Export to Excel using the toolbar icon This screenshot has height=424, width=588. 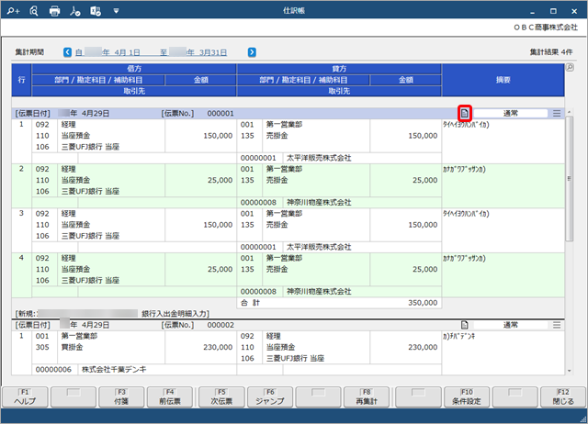tap(96, 11)
